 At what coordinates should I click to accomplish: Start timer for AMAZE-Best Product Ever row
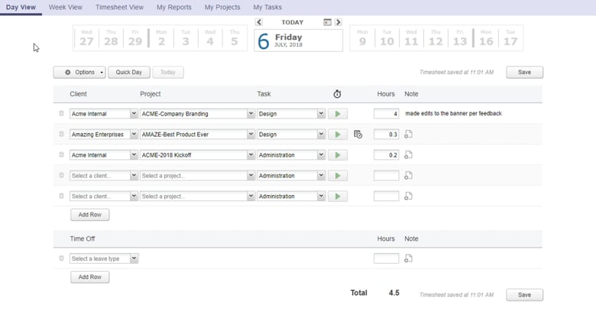[337, 135]
